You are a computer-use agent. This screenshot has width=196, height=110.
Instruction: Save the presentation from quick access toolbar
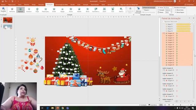(x=3, y=1)
